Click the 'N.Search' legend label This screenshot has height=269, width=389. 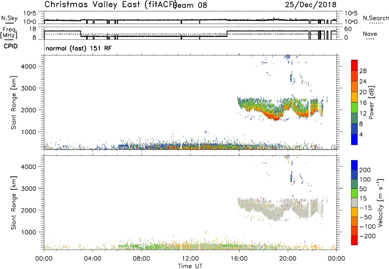375,18
